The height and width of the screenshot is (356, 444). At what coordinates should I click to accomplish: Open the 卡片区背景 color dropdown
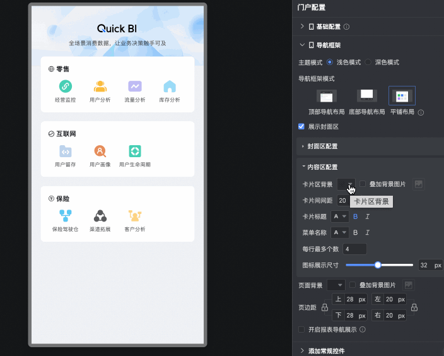coord(346,184)
